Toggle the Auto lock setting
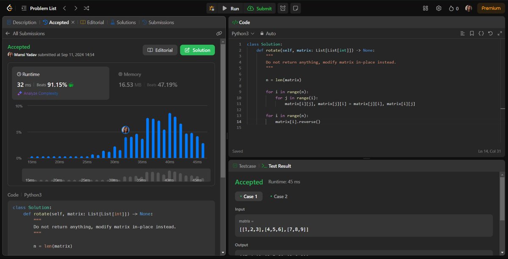The image size is (508, 259). click(268, 33)
